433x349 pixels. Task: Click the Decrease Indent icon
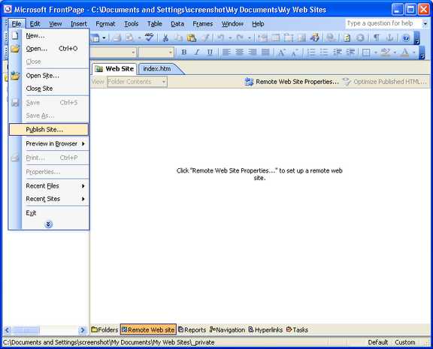click(x=338, y=52)
